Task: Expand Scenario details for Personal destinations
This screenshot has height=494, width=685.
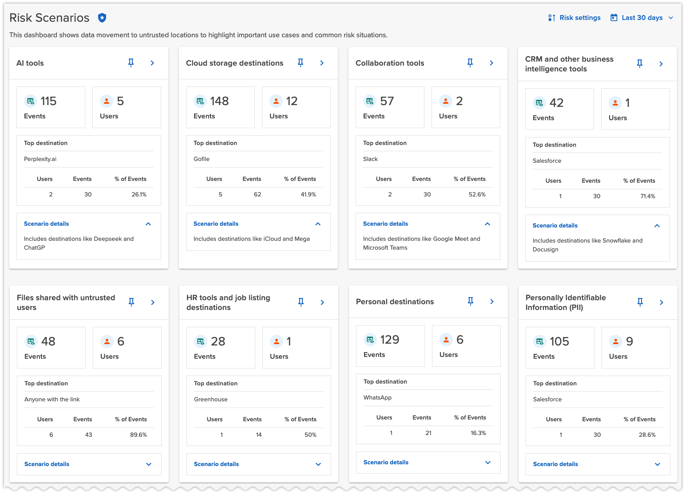Action: [488, 463]
